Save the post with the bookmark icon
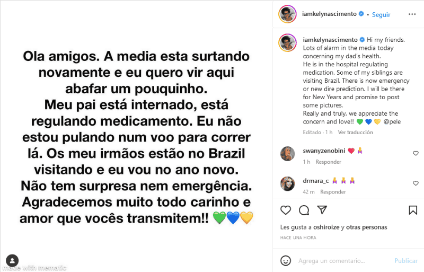This screenshot has width=424, height=272. pyautogui.click(x=413, y=210)
